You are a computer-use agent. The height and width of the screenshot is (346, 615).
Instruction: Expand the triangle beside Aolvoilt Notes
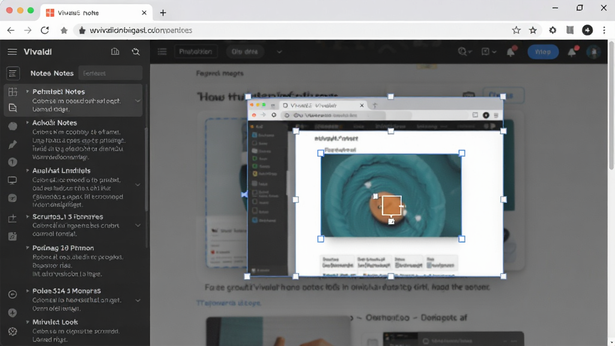click(28, 123)
